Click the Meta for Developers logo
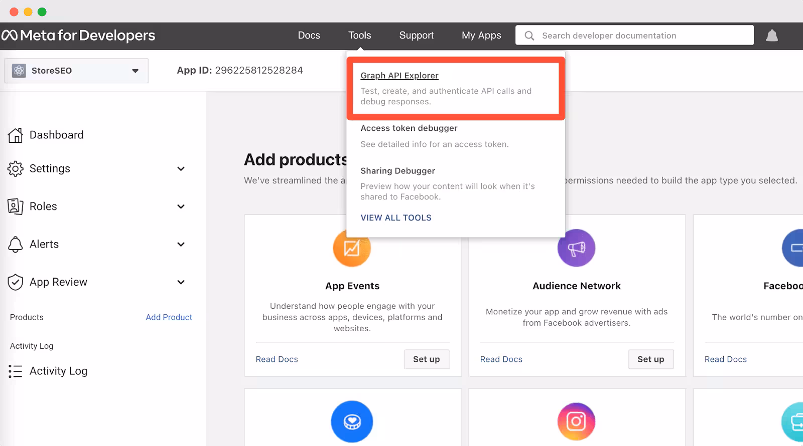The width and height of the screenshot is (803, 446). click(78, 36)
